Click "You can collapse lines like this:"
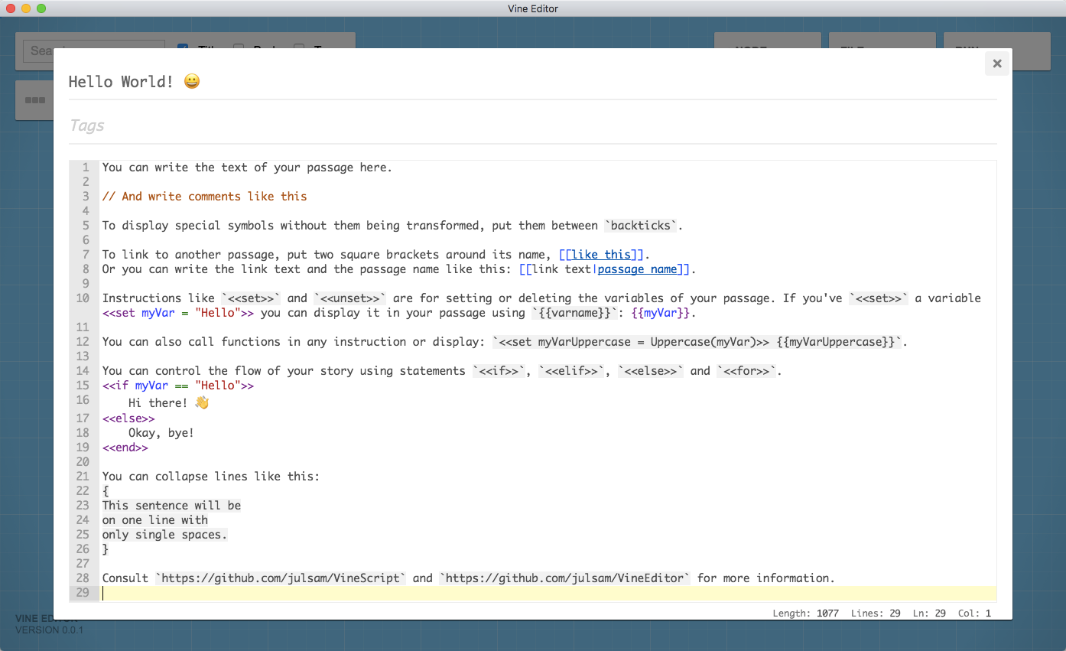Viewport: 1066px width, 651px height. (211, 477)
